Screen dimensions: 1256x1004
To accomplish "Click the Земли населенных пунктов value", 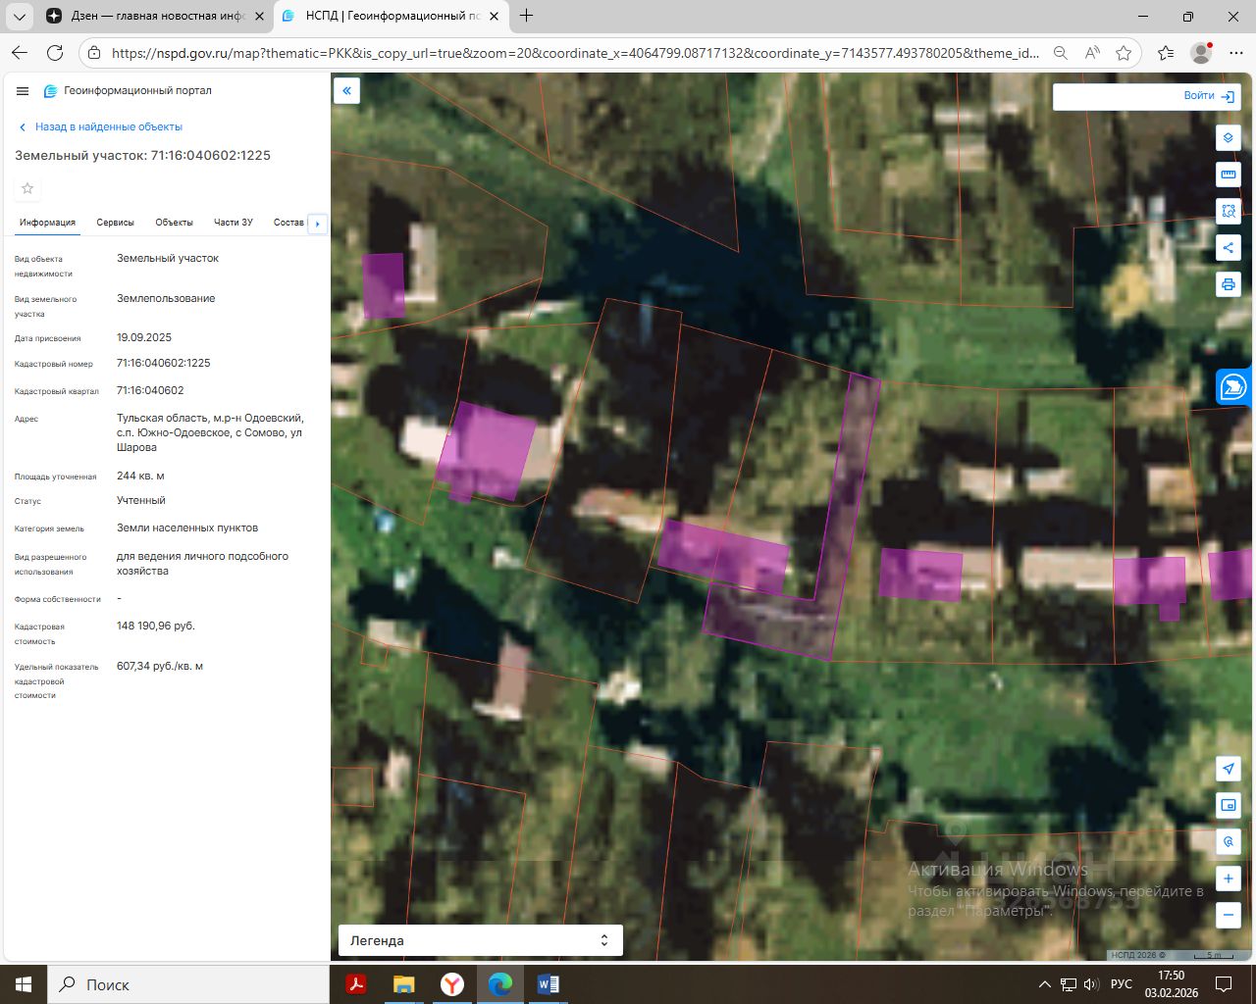I will pos(187,528).
